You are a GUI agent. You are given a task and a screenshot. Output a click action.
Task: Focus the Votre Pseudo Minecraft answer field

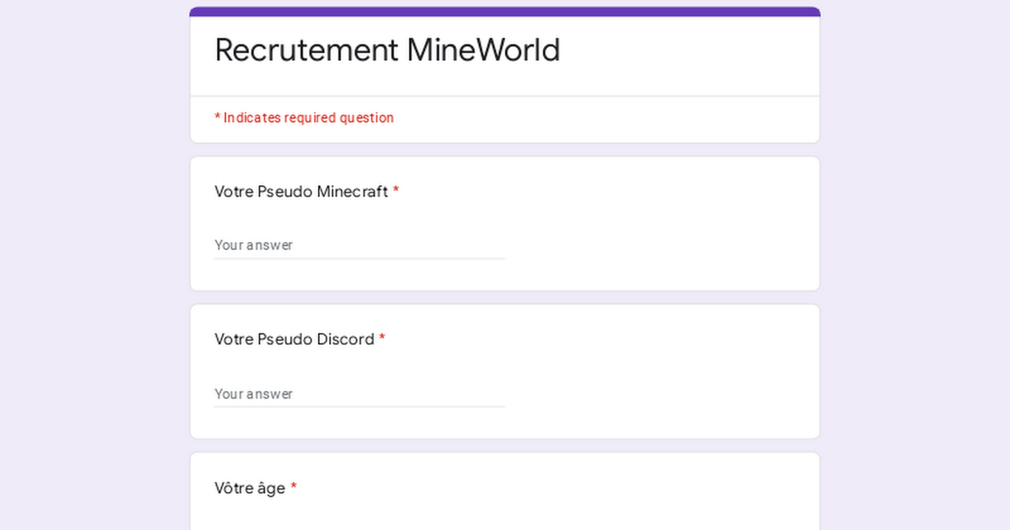359,245
